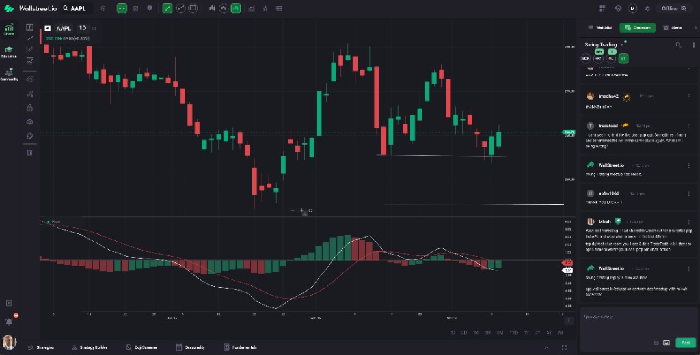700x355 pixels.
Task: Select the Text drawing tool
Action: point(30,27)
